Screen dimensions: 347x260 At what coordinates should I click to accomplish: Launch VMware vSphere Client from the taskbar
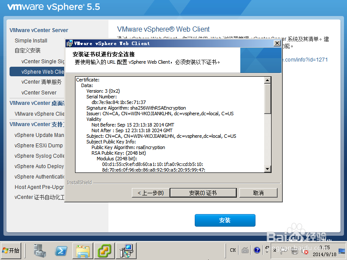(x=104, y=250)
